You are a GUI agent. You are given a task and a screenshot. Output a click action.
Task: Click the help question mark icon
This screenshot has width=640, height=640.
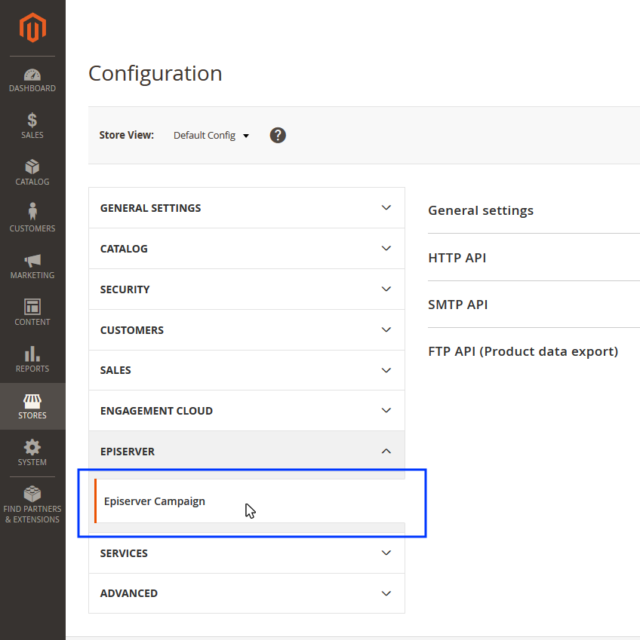(x=278, y=135)
